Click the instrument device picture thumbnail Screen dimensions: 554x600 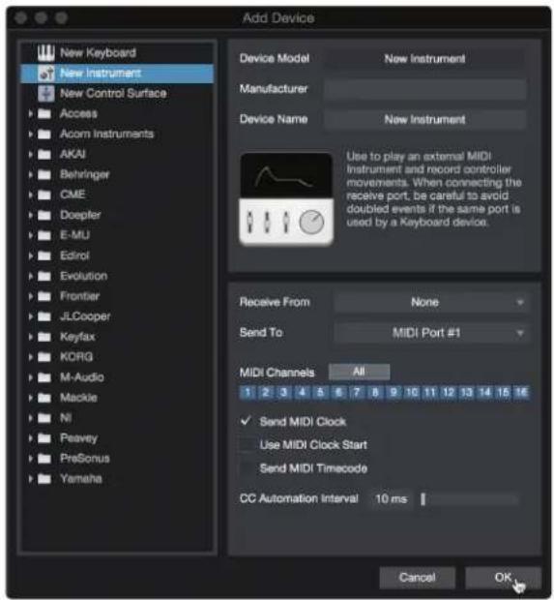click(286, 199)
